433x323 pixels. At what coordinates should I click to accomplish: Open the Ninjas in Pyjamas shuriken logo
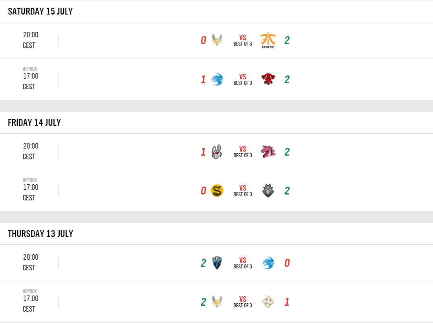point(268,302)
